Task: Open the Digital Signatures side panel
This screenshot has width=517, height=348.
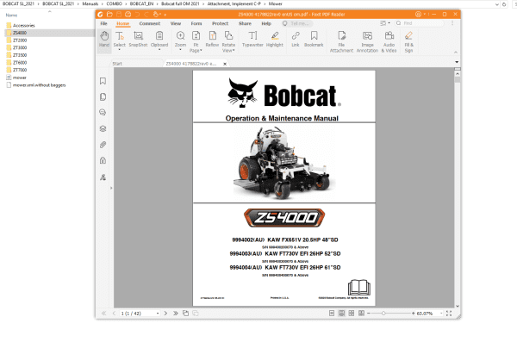Action: coord(103,177)
